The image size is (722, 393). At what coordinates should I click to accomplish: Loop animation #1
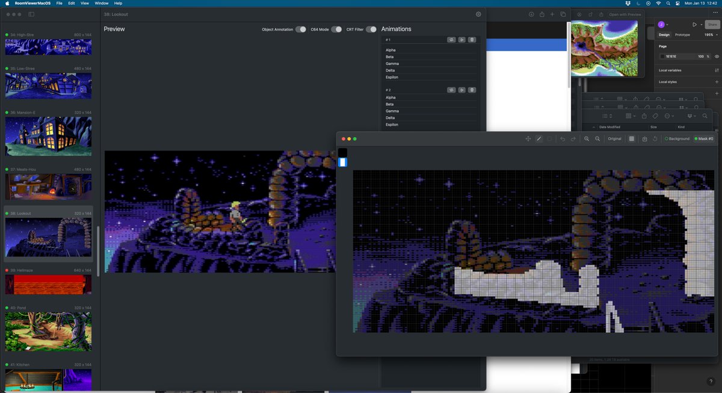[x=451, y=40]
